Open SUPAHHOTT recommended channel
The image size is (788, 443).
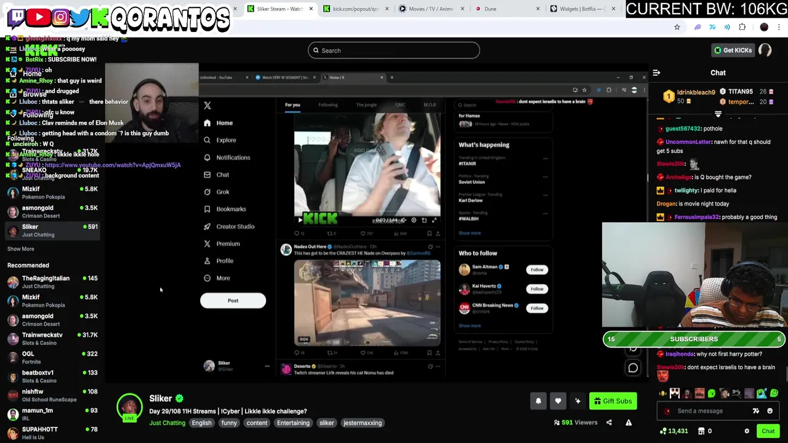pyautogui.click(x=52, y=433)
